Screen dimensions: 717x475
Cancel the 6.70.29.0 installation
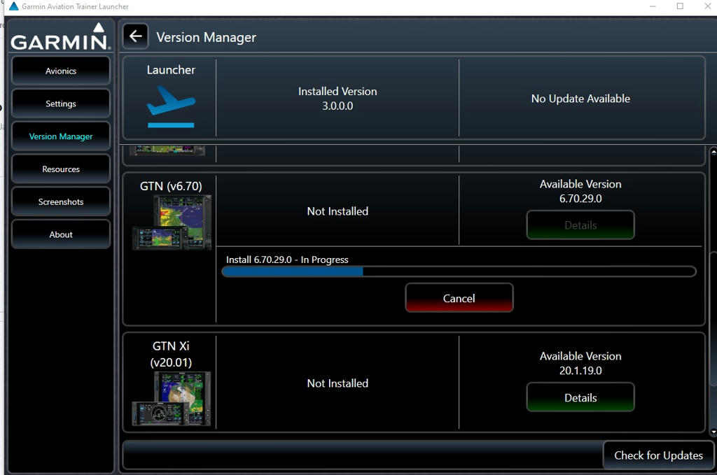tap(459, 298)
